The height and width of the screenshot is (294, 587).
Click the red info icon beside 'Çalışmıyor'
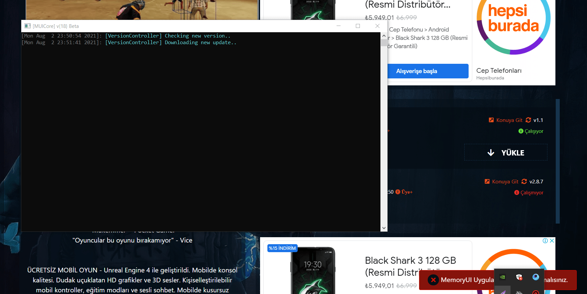point(516,192)
